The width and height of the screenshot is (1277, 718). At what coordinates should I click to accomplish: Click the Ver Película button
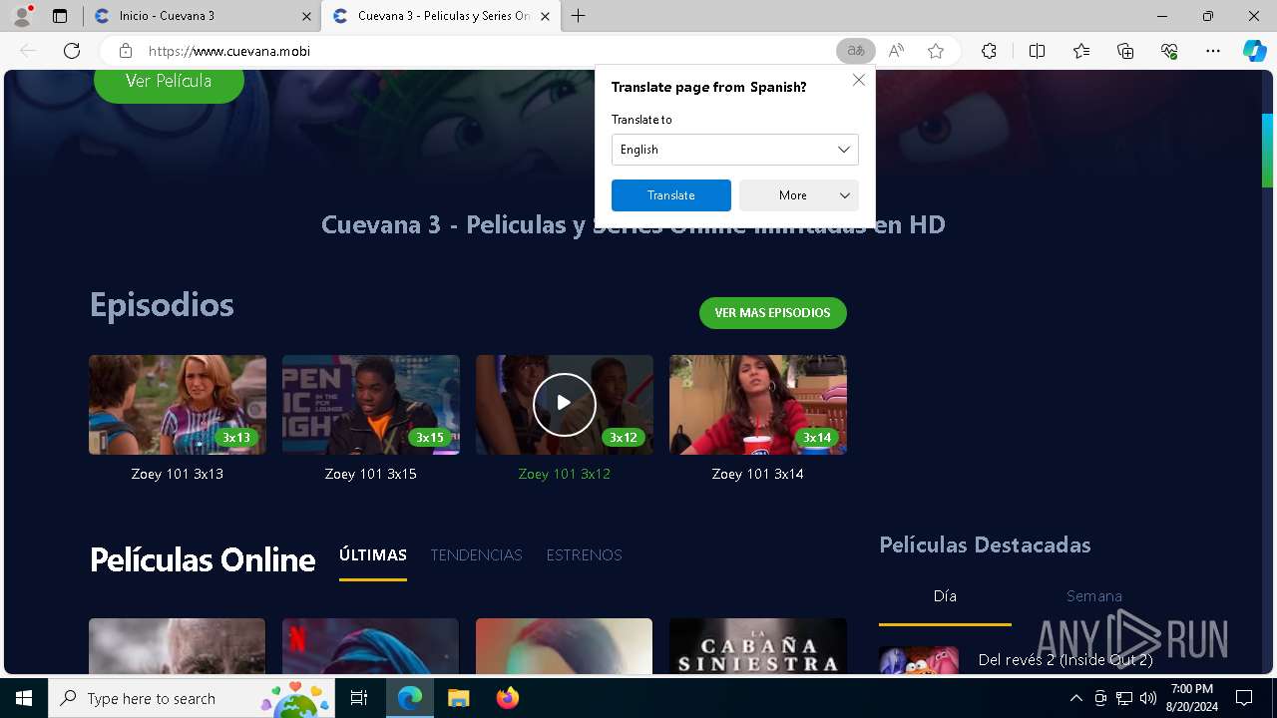(x=169, y=82)
